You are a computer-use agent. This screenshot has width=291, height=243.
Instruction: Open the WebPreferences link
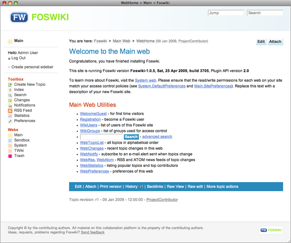pyautogui.click(x=94, y=171)
